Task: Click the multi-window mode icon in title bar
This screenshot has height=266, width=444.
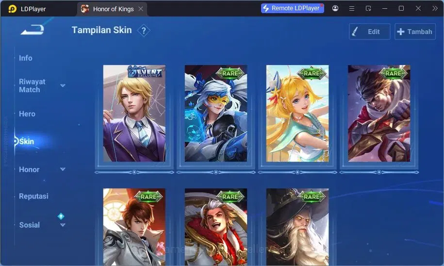Action: click(x=368, y=9)
